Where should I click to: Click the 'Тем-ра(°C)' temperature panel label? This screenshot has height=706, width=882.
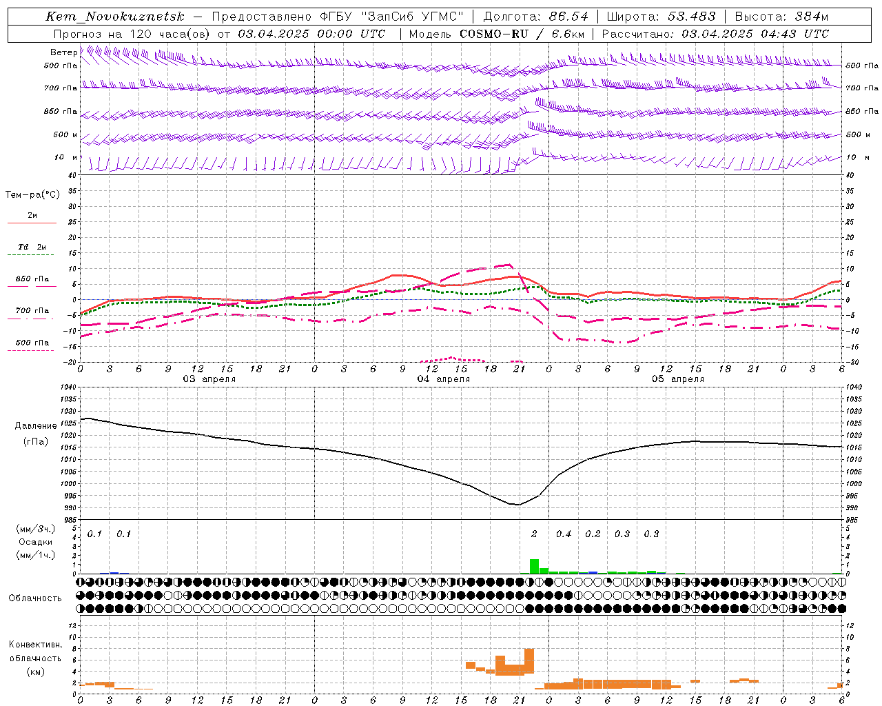pos(32,195)
